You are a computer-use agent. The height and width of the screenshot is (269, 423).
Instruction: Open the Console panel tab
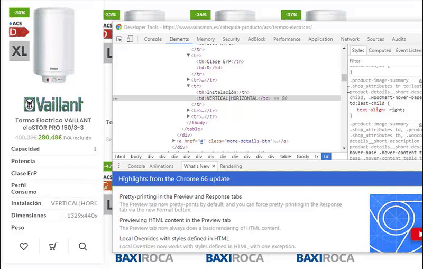click(x=153, y=39)
